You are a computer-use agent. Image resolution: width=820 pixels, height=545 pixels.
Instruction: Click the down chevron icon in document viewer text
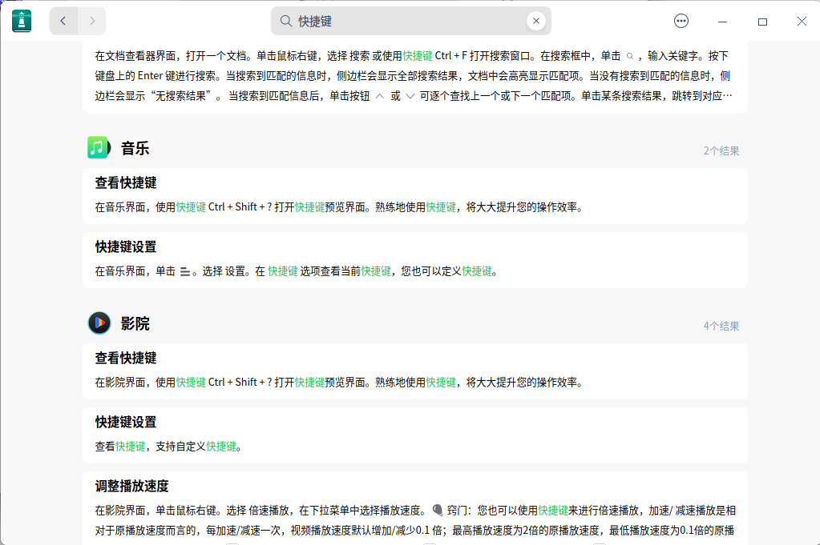click(x=410, y=96)
